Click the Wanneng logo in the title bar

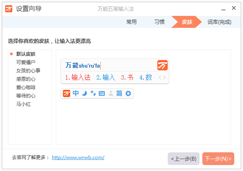(9, 9)
